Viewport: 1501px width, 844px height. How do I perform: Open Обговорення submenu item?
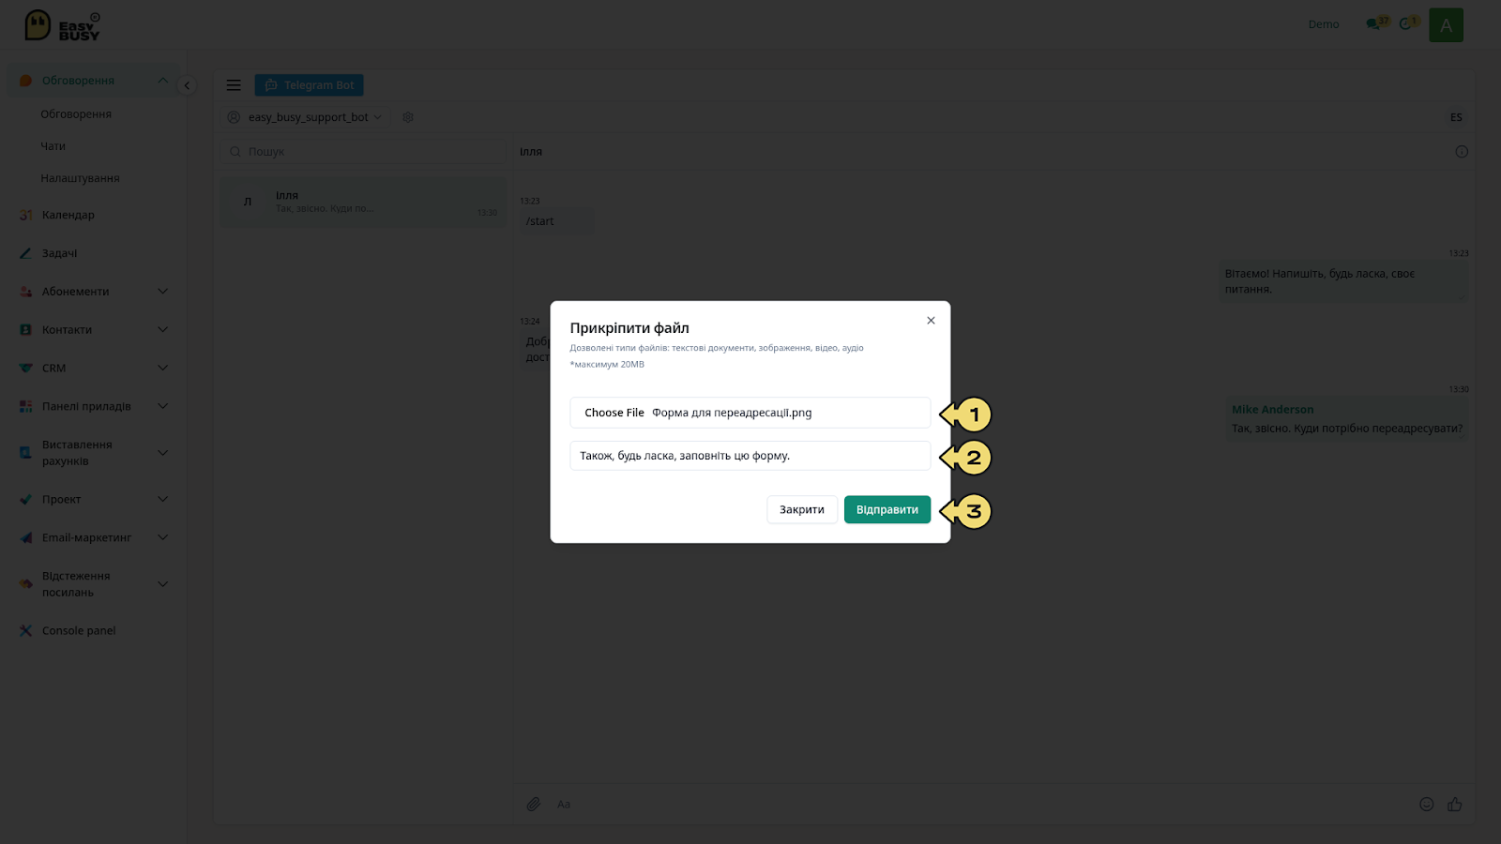[x=76, y=114]
